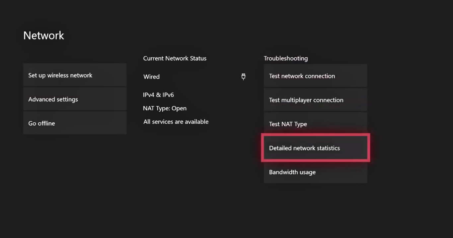Image resolution: width=453 pixels, height=238 pixels.
Task: Click All services are available text
Action: [176, 122]
